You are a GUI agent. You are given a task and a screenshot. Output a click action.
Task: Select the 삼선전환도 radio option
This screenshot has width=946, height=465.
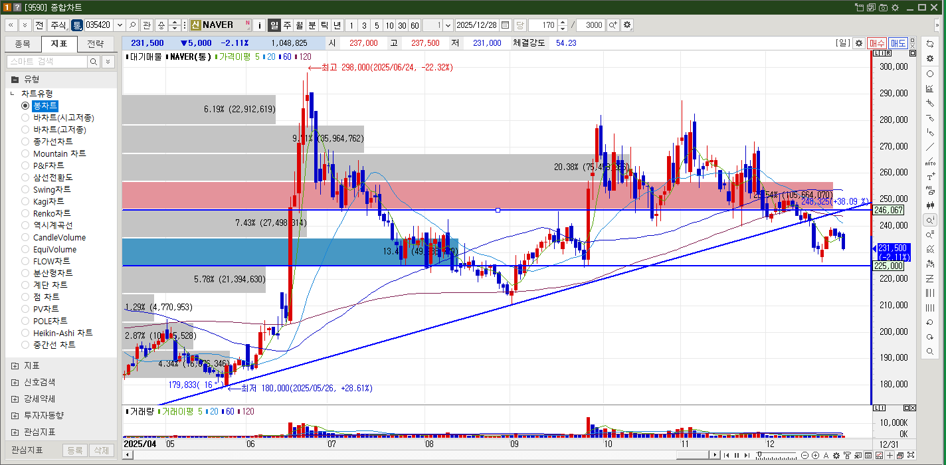pos(25,177)
